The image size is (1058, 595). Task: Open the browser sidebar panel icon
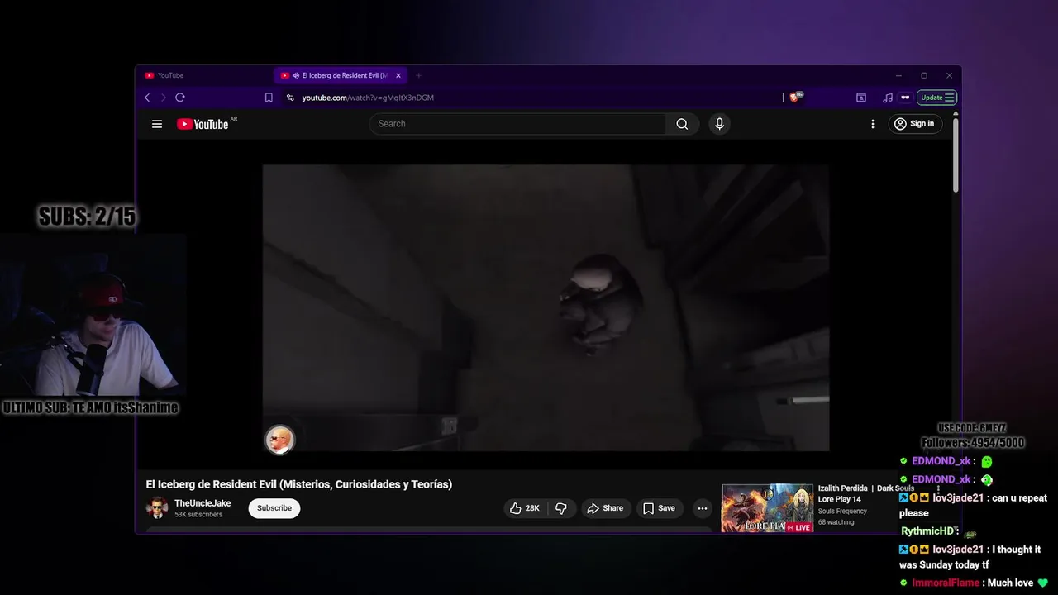point(860,98)
